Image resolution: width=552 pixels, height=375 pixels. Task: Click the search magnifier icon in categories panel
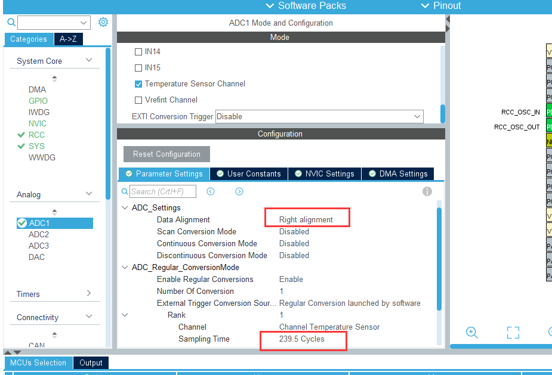click(x=11, y=23)
